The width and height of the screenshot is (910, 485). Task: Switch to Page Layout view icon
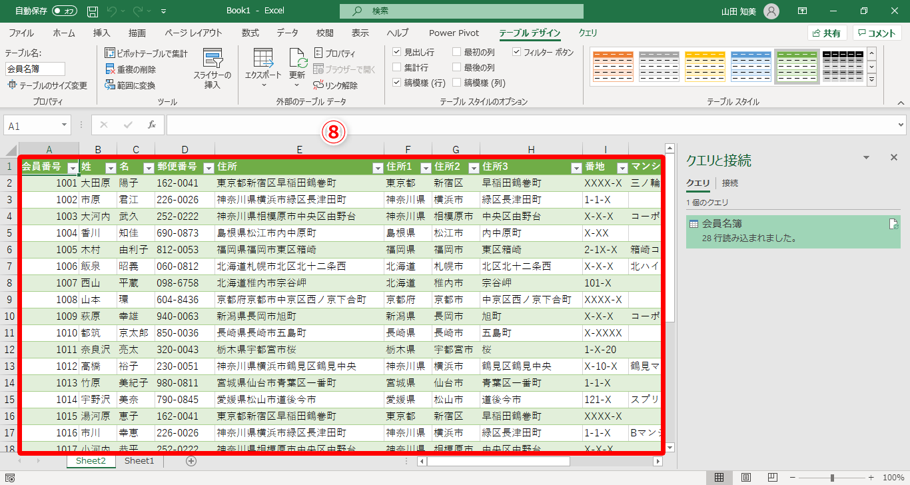pos(746,477)
